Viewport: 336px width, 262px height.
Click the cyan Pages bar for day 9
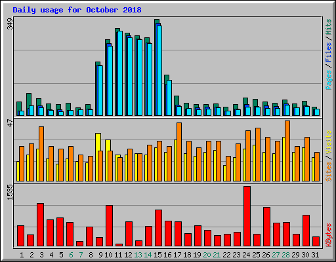[x=100, y=90]
